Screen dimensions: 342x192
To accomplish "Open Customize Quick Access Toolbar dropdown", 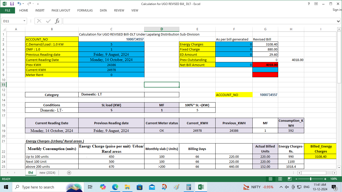I will pos(38,4).
